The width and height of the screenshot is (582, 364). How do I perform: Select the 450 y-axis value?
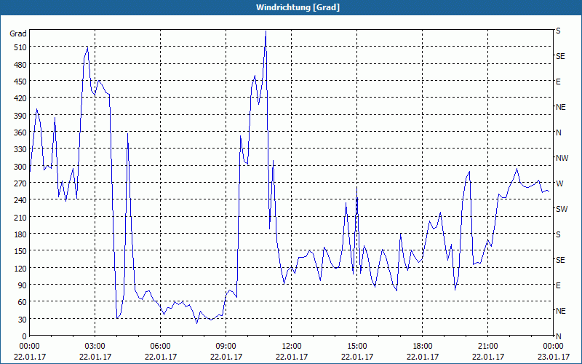pos(20,82)
